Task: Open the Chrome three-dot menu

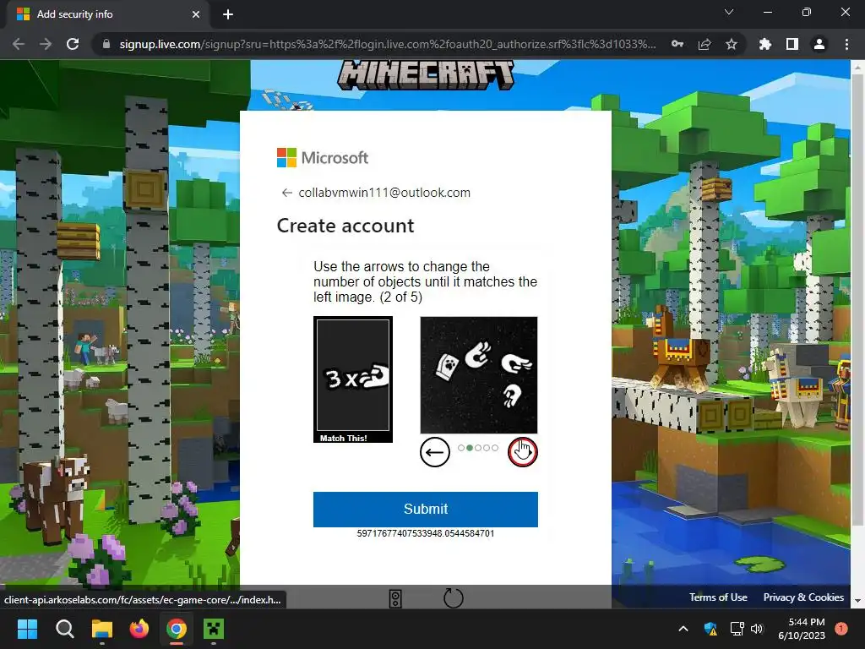Action: [x=846, y=44]
